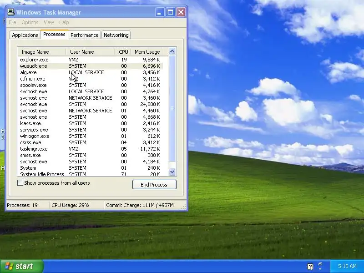
Task: Select the spoolsv.exe process
Action: click(90, 85)
